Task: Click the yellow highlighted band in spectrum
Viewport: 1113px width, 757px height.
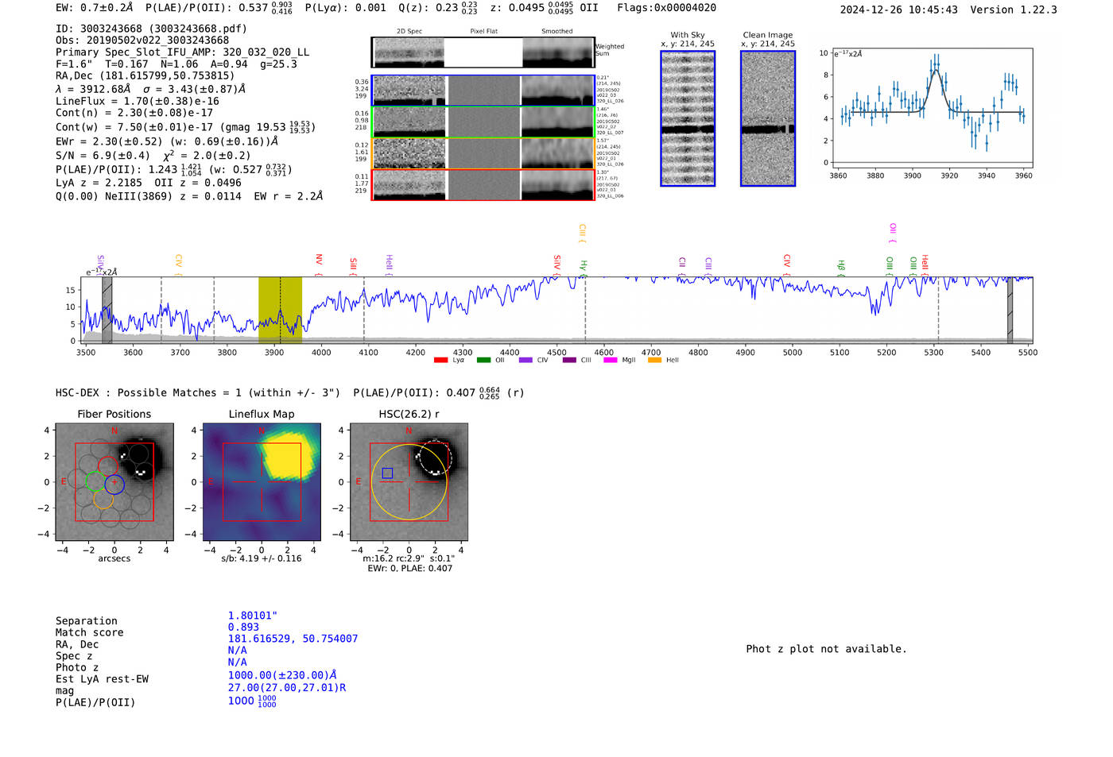Action: [x=280, y=310]
